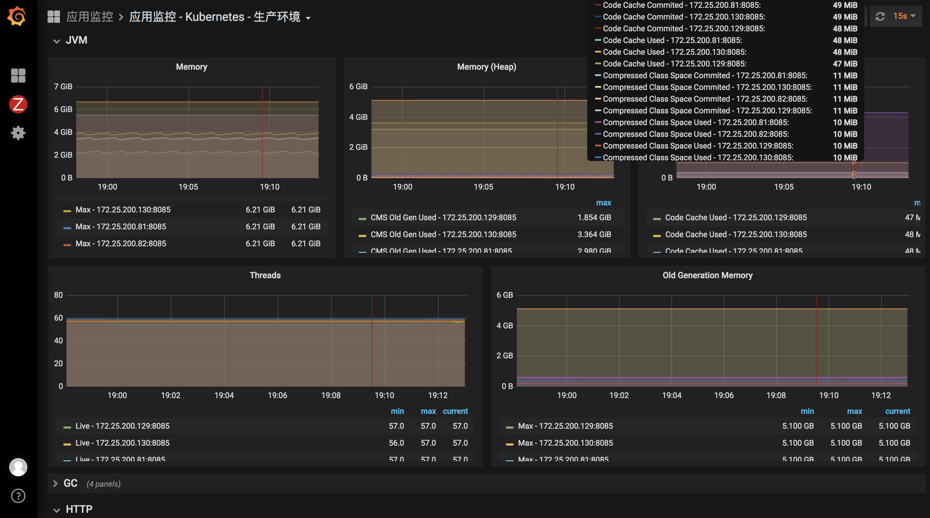Viewport: 930px width, 518px height.
Task: Open the Dashboards sidebar icon
Action: click(x=18, y=76)
